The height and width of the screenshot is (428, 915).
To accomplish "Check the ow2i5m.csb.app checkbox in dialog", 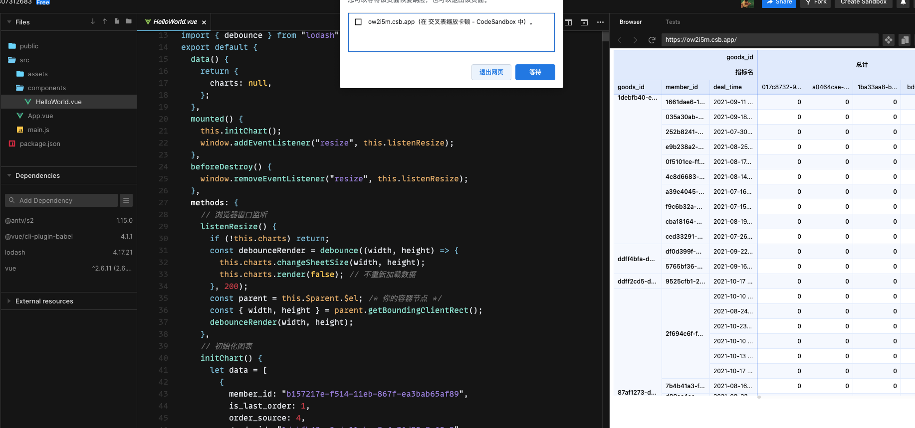I will click(x=358, y=22).
